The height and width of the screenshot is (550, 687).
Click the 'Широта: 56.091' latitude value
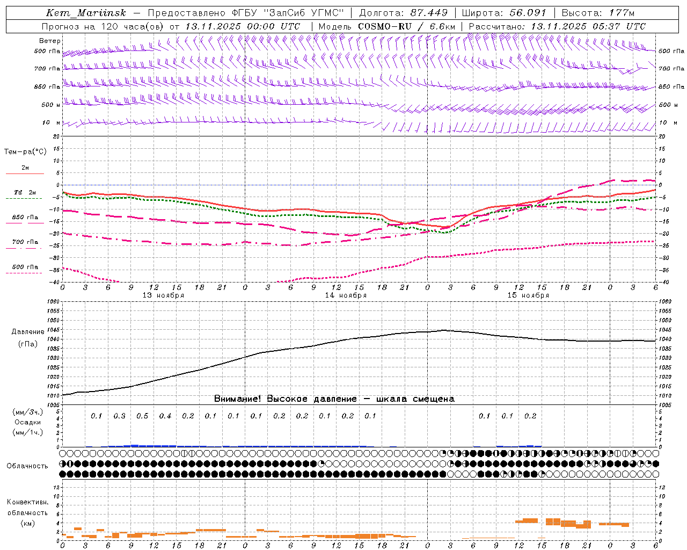coord(503,13)
